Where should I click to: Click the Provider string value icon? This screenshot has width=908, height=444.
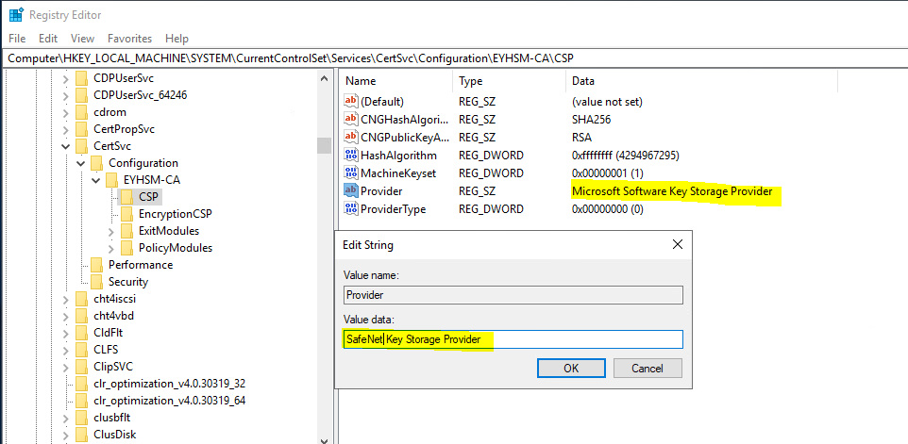click(x=351, y=190)
